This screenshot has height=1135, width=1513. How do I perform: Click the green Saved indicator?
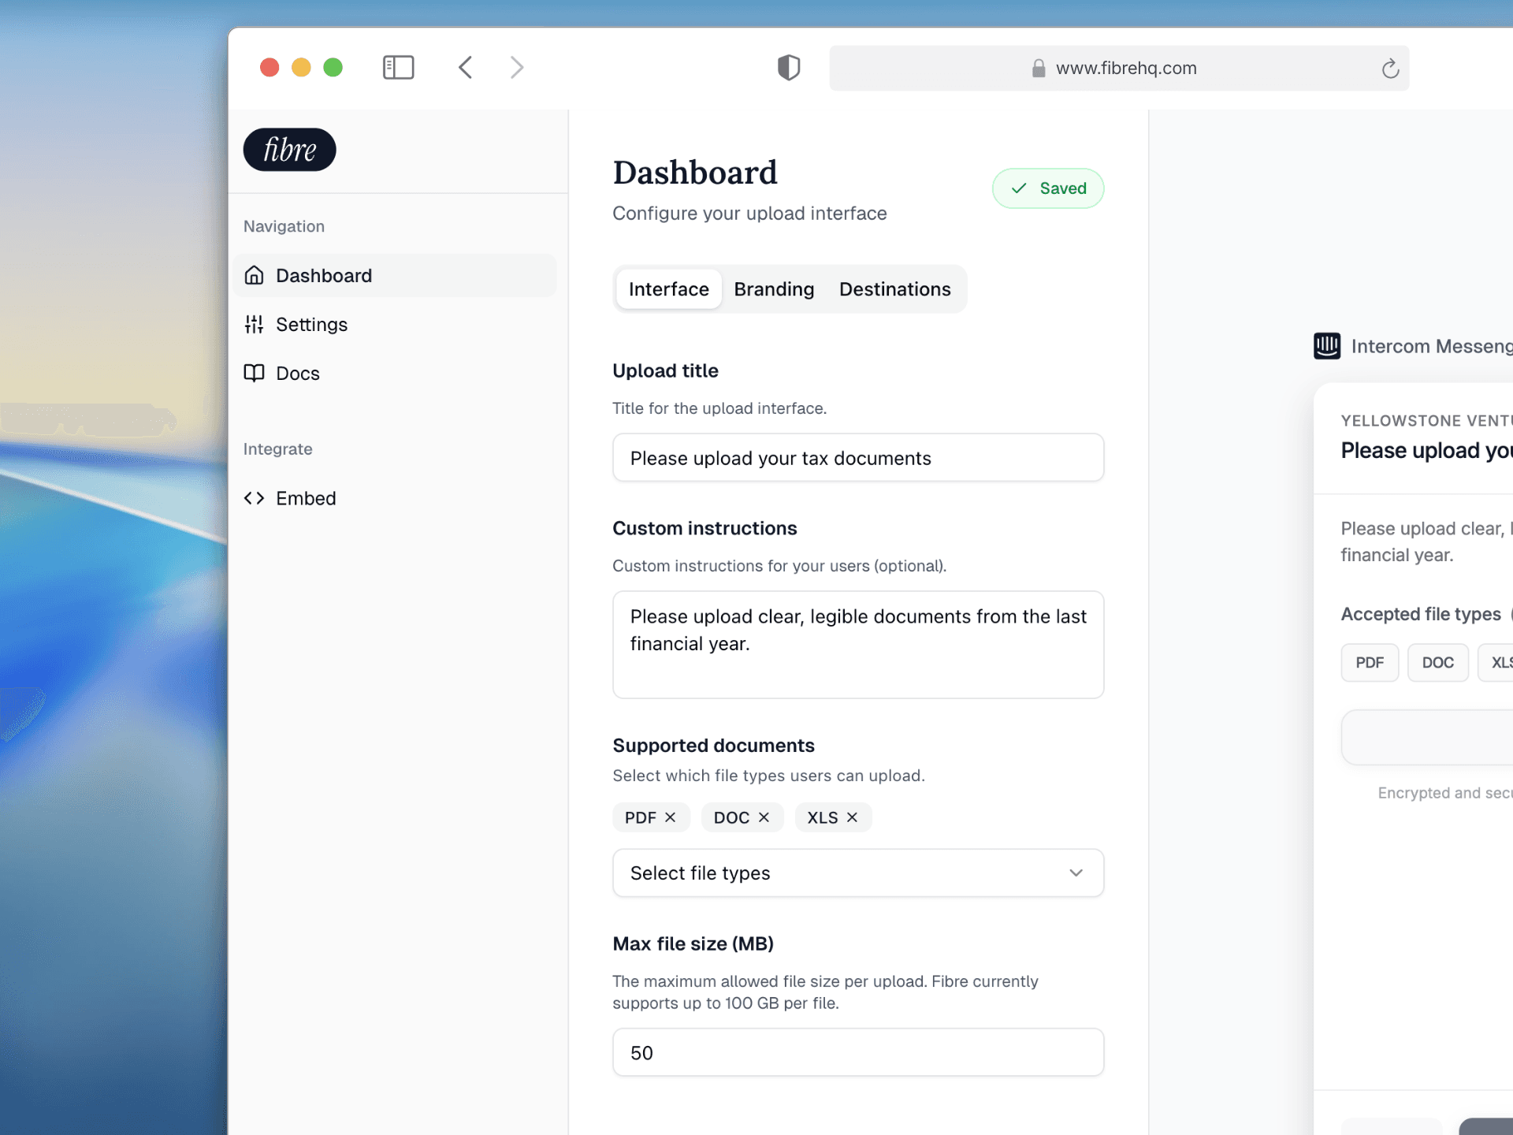(x=1048, y=188)
